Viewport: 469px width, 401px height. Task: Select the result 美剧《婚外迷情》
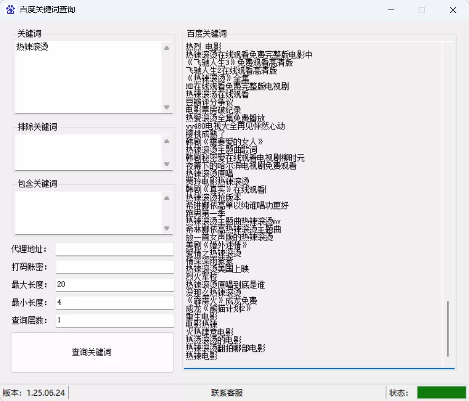point(217,245)
